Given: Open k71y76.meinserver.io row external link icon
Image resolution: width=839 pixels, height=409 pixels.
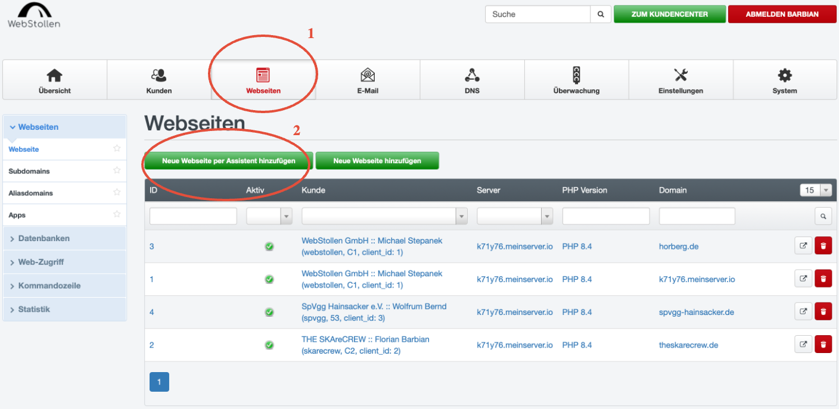Looking at the screenshot, I should coord(803,278).
